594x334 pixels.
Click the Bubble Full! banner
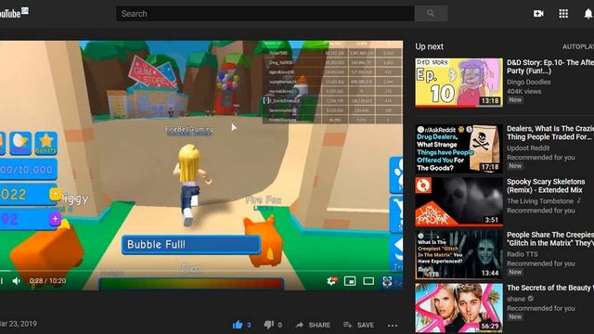pyautogui.click(x=191, y=245)
